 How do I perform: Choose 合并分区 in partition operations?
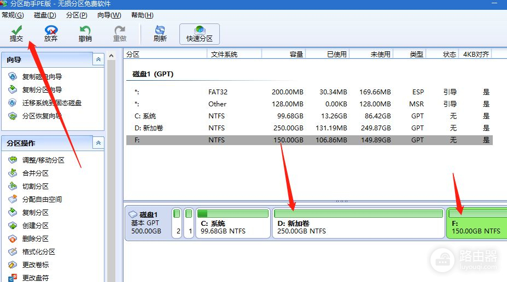pos(35,173)
